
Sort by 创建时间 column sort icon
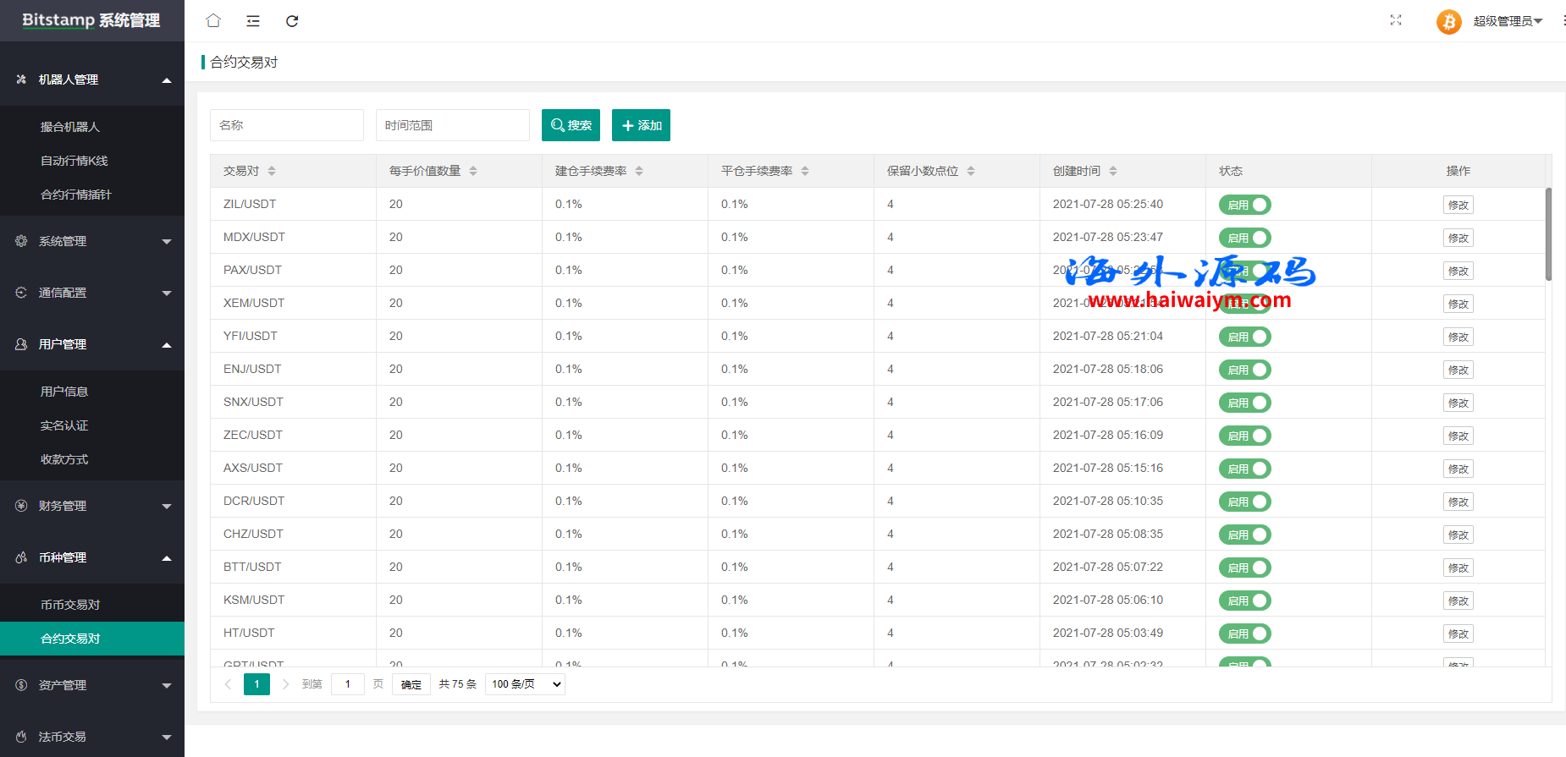(x=1113, y=171)
